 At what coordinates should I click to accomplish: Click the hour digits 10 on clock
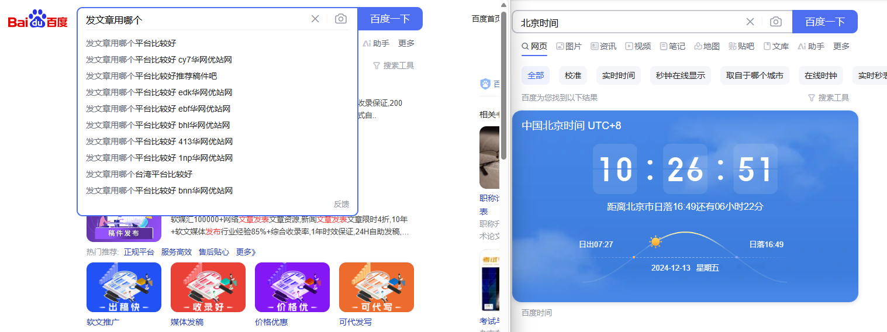point(615,169)
